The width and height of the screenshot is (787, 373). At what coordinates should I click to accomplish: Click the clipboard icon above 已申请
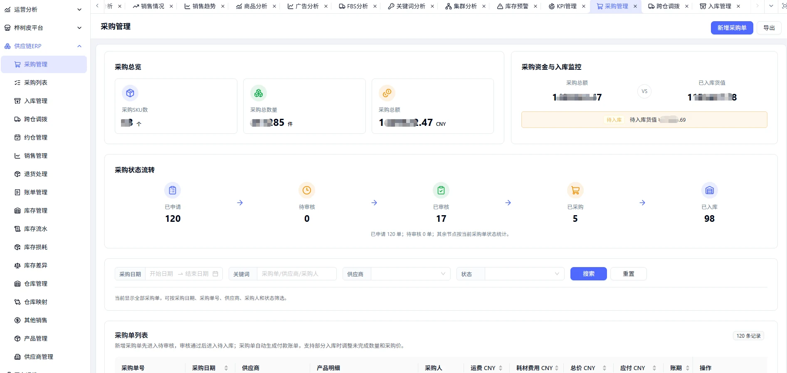coord(173,190)
